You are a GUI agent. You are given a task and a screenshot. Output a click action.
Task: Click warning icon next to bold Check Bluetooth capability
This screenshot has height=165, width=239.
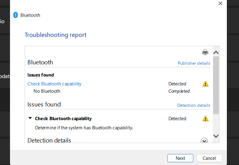tap(206, 119)
